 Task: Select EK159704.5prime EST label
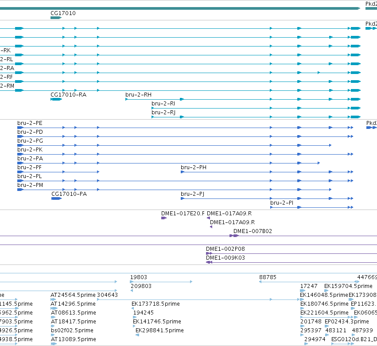[x=348, y=286]
